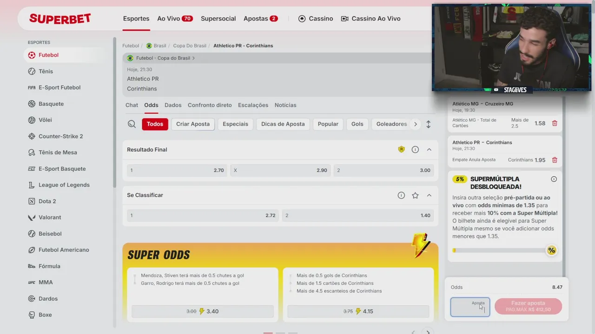
Task: Switch to the Dados tab
Action: pos(173,105)
